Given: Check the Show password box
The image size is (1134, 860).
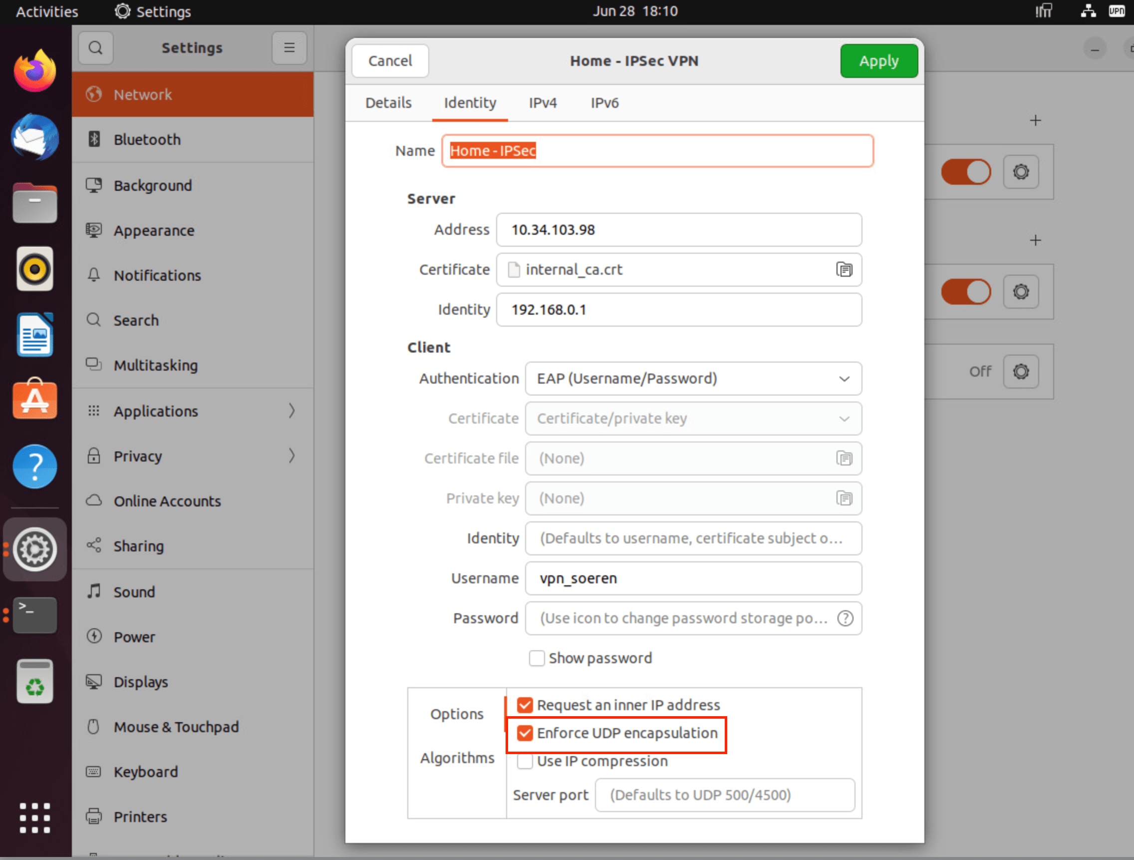Looking at the screenshot, I should pyautogui.click(x=536, y=657).
